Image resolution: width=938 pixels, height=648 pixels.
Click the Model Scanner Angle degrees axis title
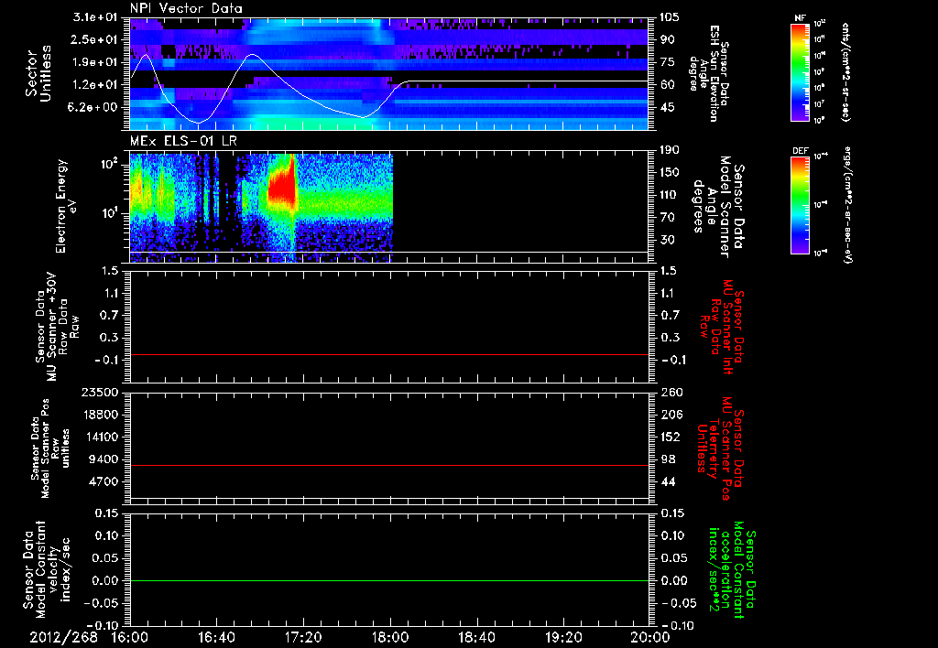(718, 207)
